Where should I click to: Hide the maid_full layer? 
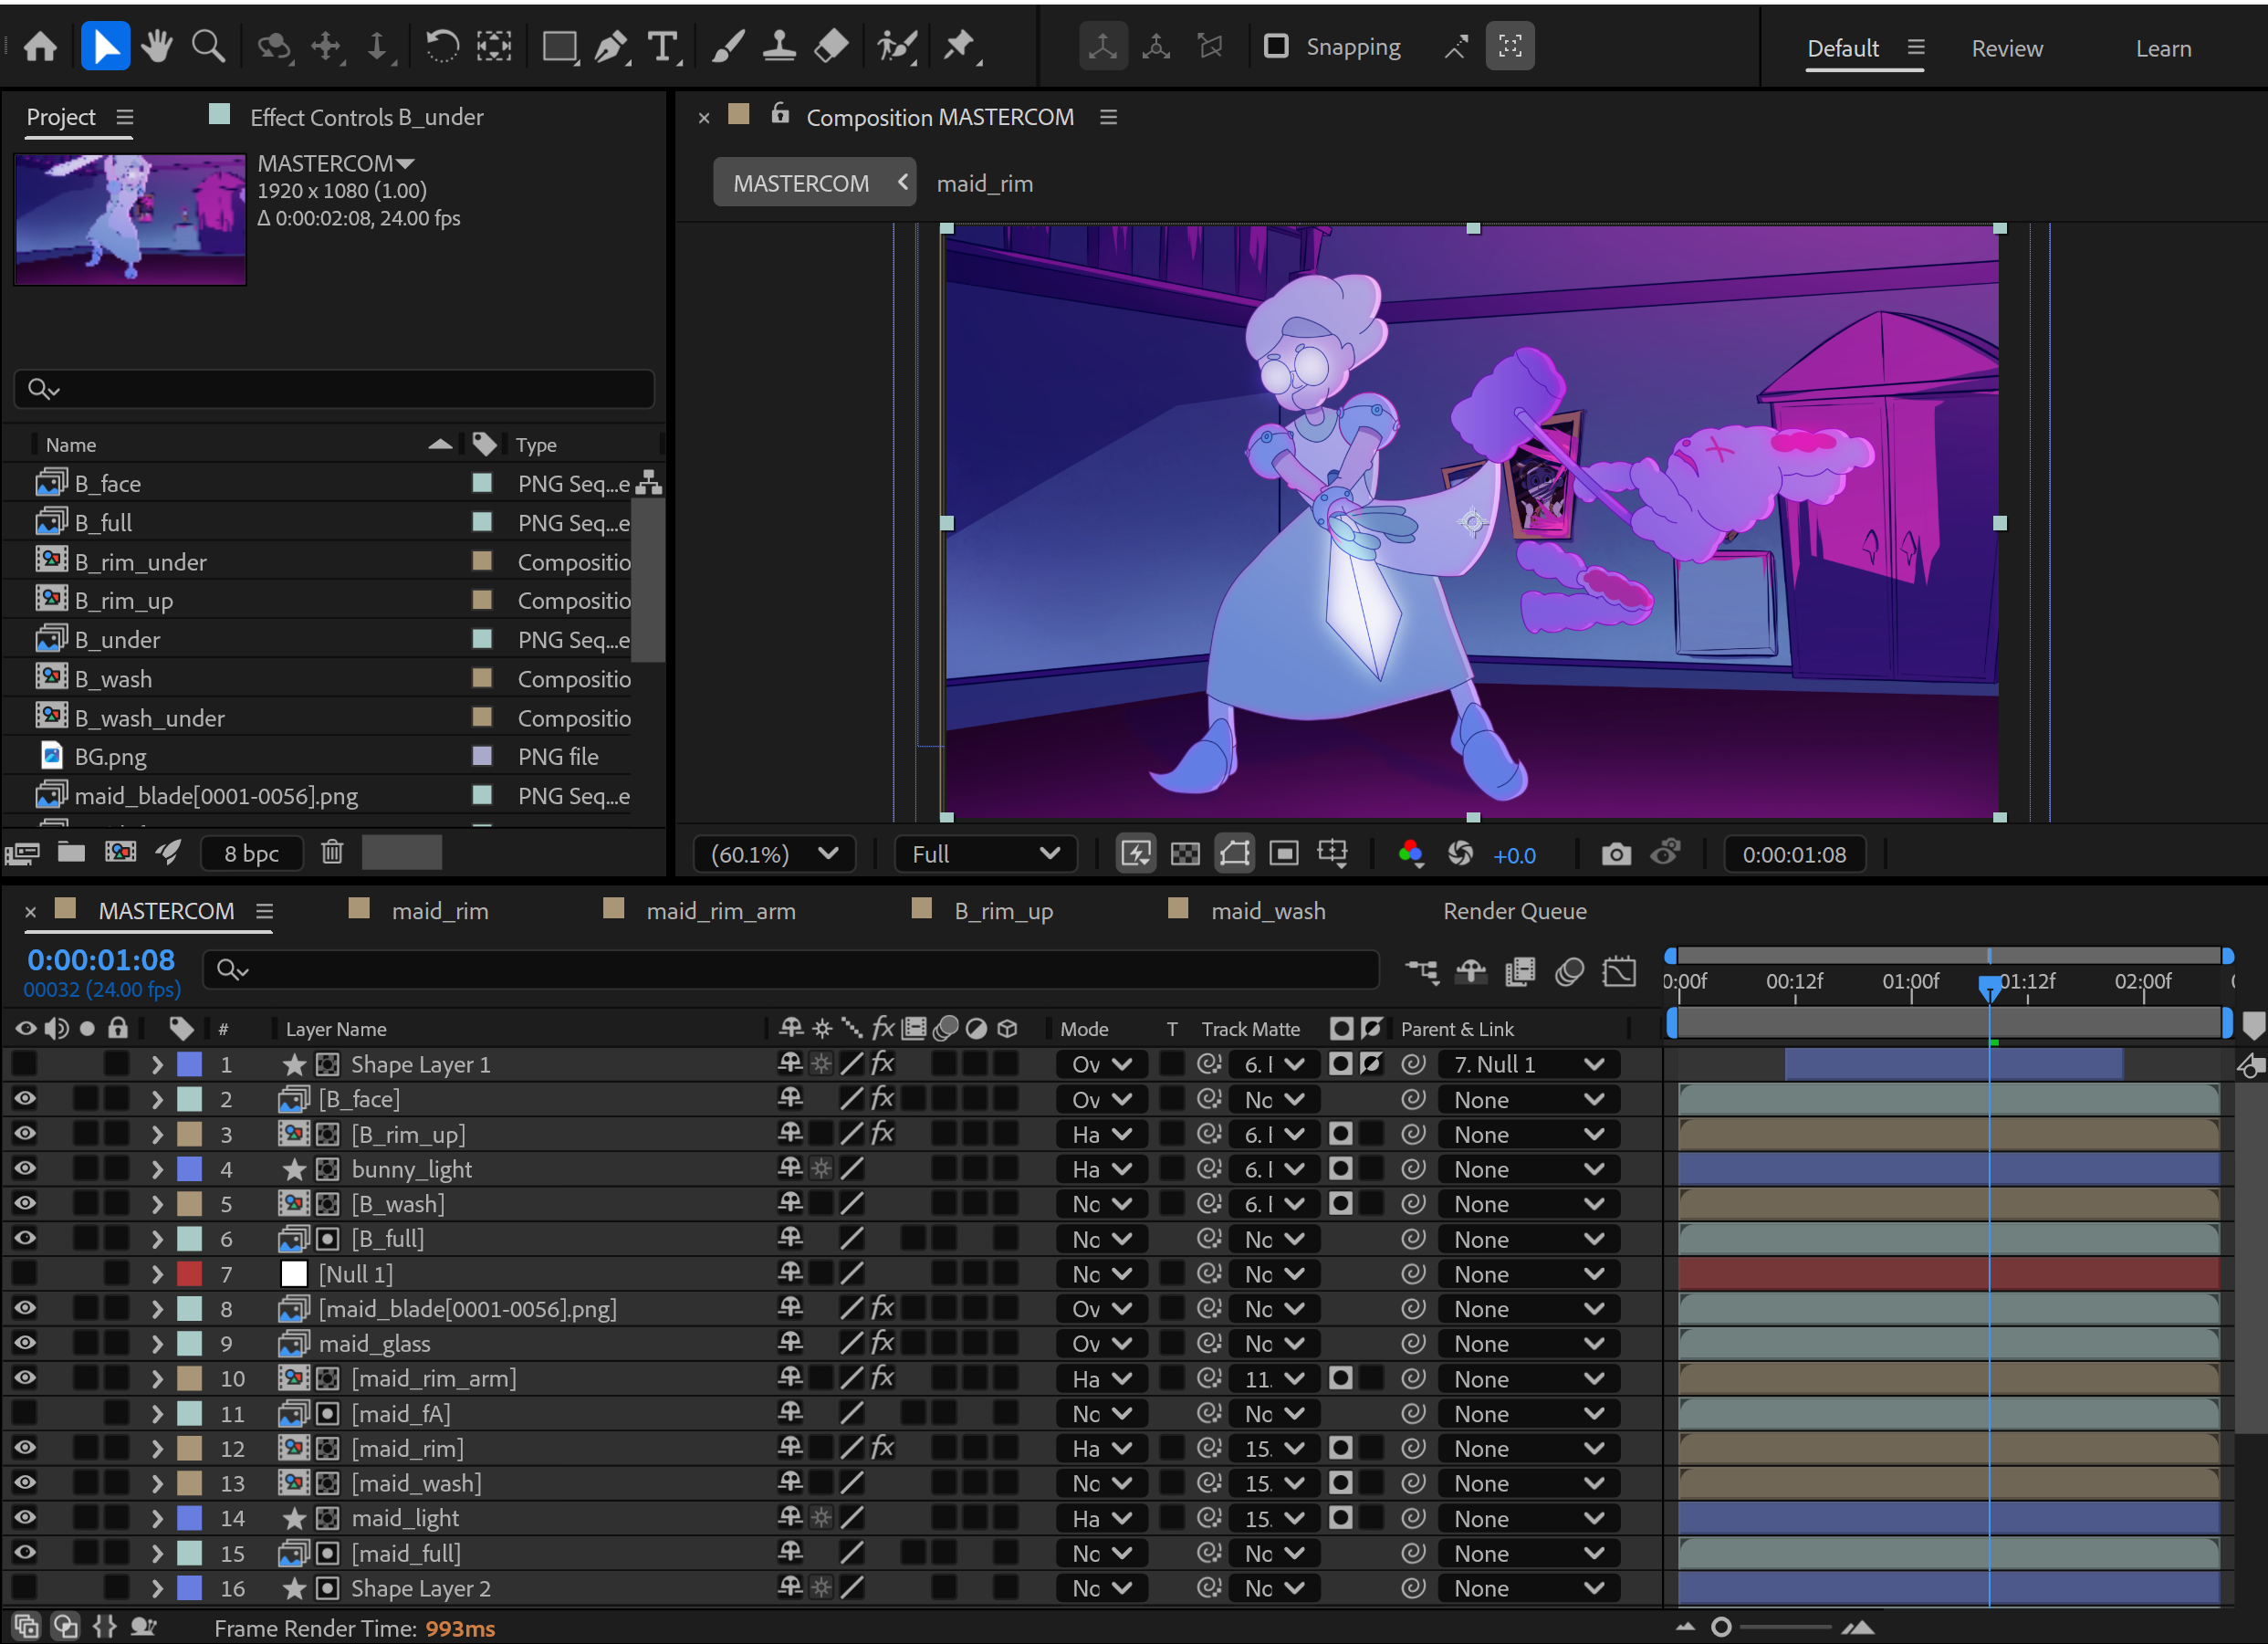tap(25, 1553)
